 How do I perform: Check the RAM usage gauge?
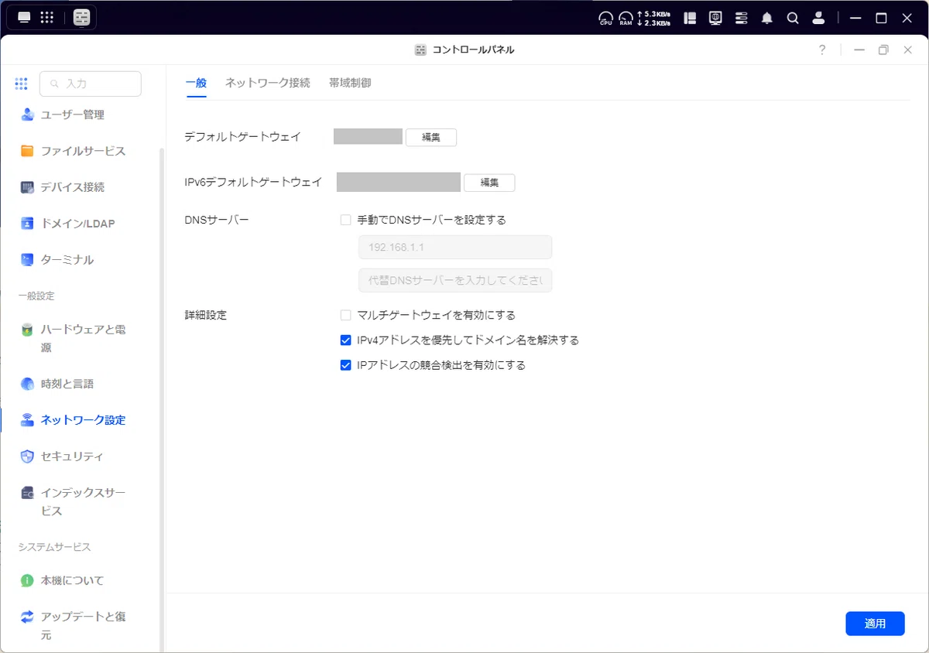coord(626,18)
